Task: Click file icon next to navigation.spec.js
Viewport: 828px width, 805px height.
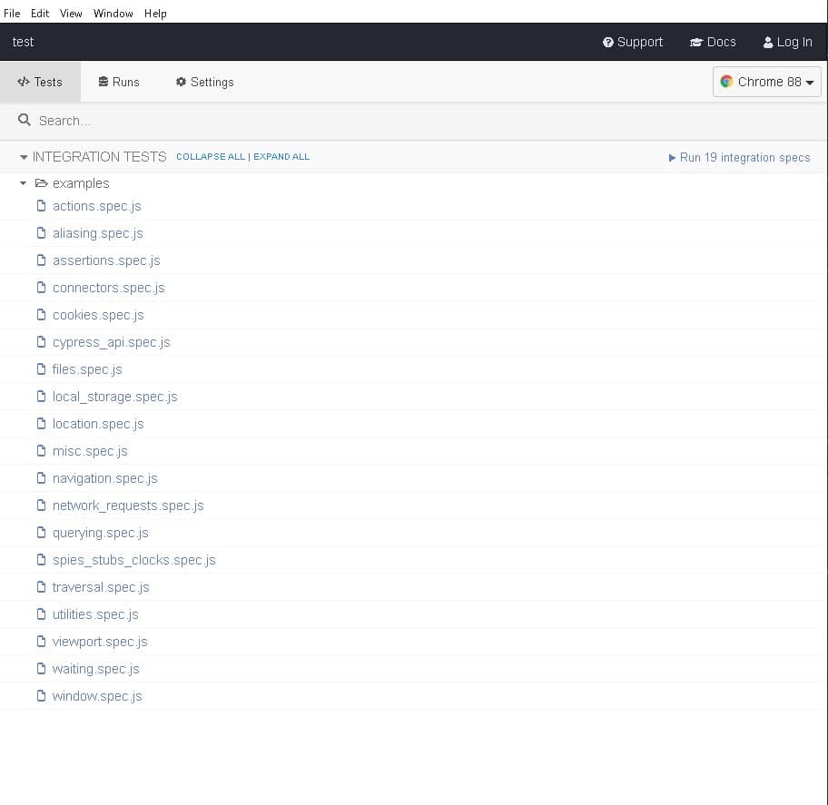Action: (41, 478)
